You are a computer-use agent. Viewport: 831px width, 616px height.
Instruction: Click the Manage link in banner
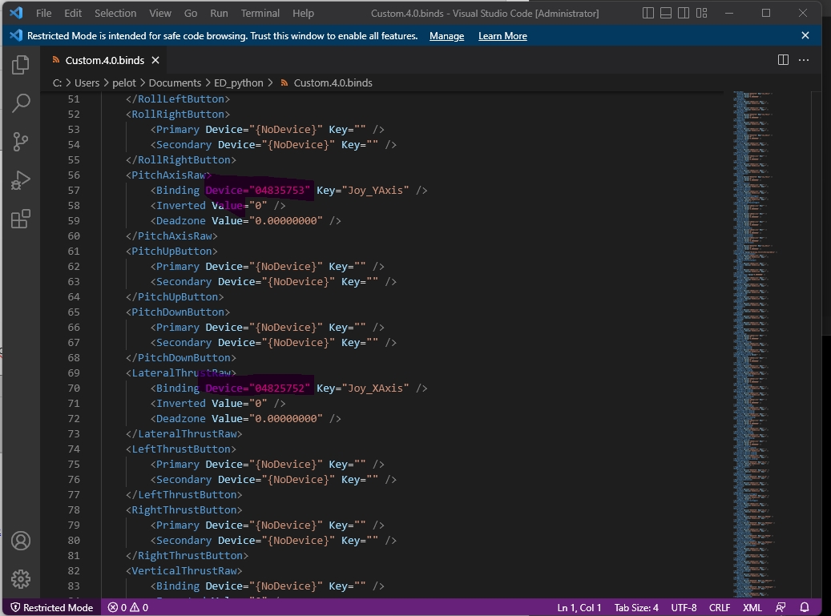(446, 36)
